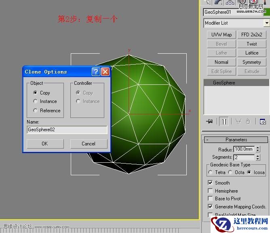Viewport: 270px width, 233px height.
Task: Toggle the Smooth checkbox
Action: coord(210,183)
